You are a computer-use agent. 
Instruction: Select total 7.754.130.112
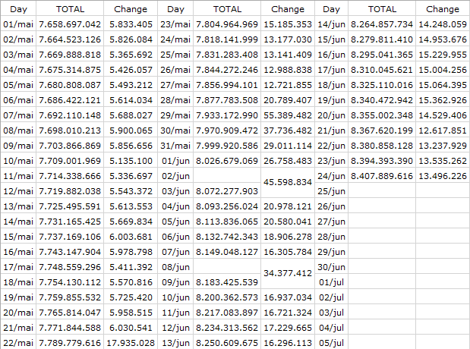[x=70, y=282]
